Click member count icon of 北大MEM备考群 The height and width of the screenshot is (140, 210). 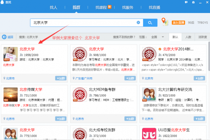pos(91,95)
